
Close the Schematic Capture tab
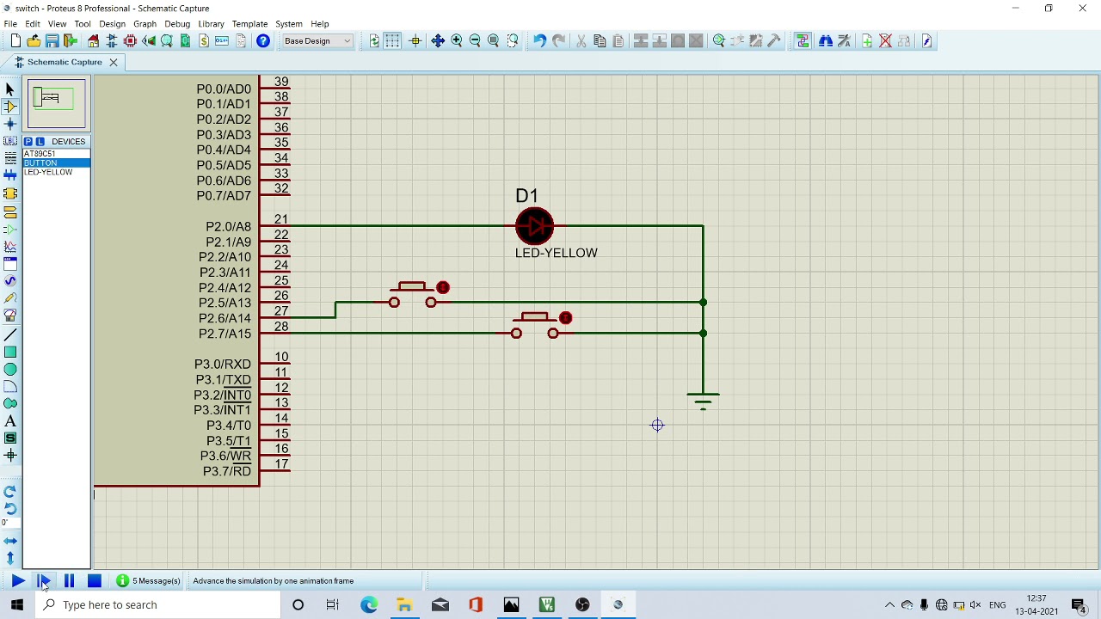tap(113, 62)
